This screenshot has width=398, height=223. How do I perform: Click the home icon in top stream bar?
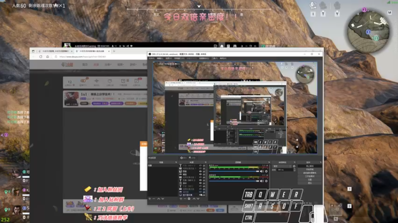[x=222, y=46]
